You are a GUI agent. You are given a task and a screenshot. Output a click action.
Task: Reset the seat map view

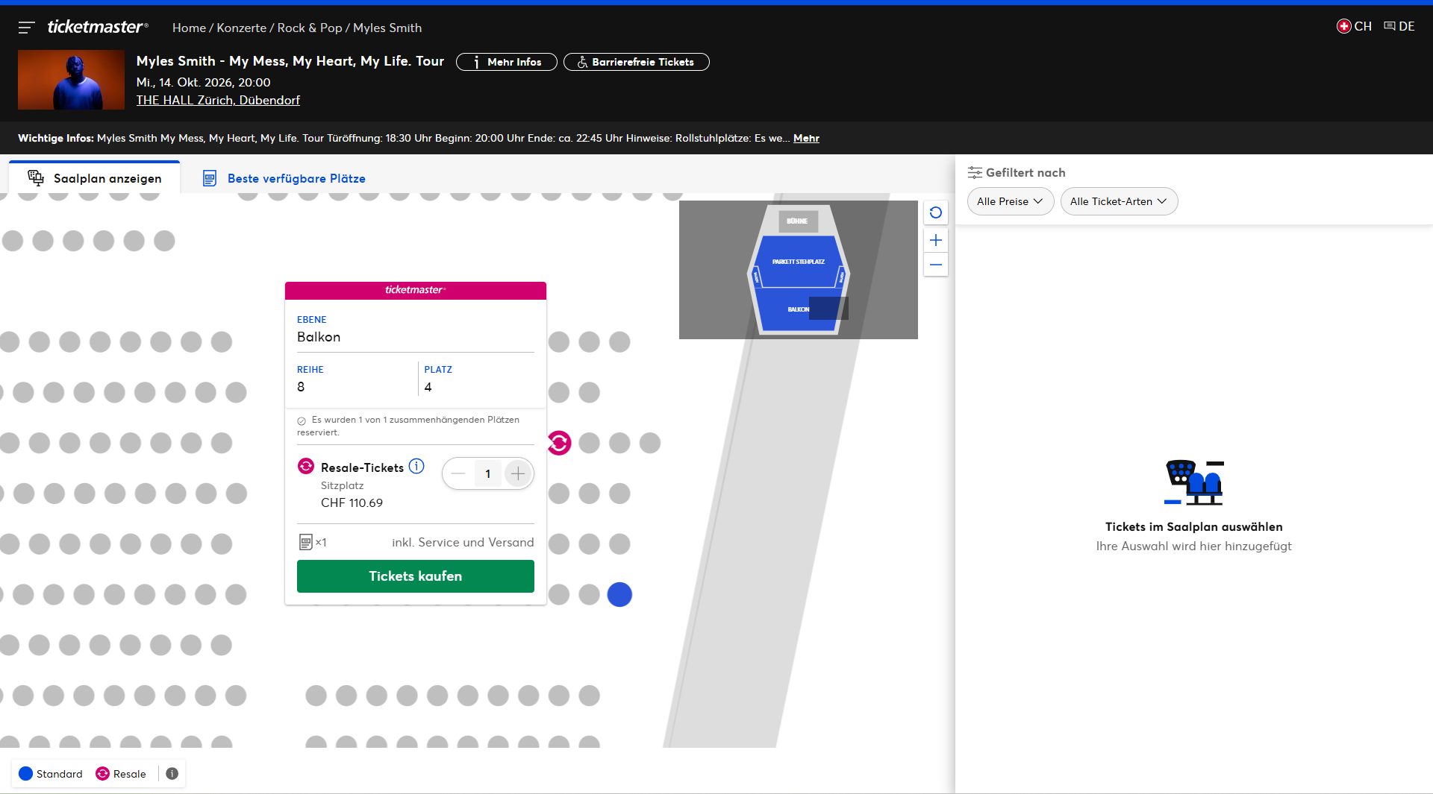click(x=936, y=212)
